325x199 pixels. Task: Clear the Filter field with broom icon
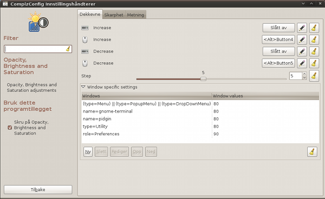click(x=68, y=49)
